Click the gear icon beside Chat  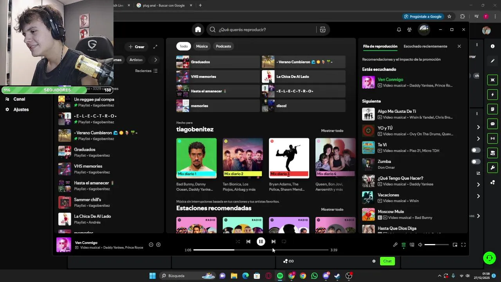[374, 261]
